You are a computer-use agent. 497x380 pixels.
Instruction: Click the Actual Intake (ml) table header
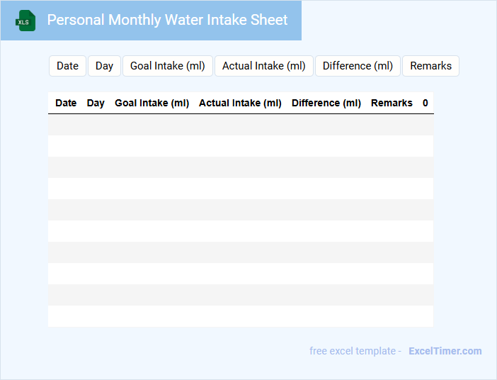[x=240, y=103]
